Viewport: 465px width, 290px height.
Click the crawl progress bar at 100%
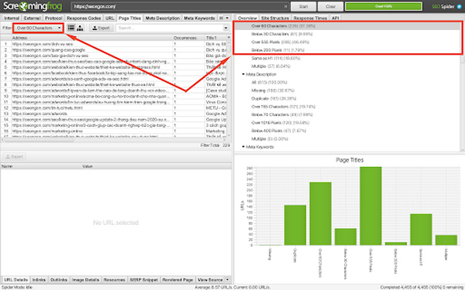pos(384,6)
